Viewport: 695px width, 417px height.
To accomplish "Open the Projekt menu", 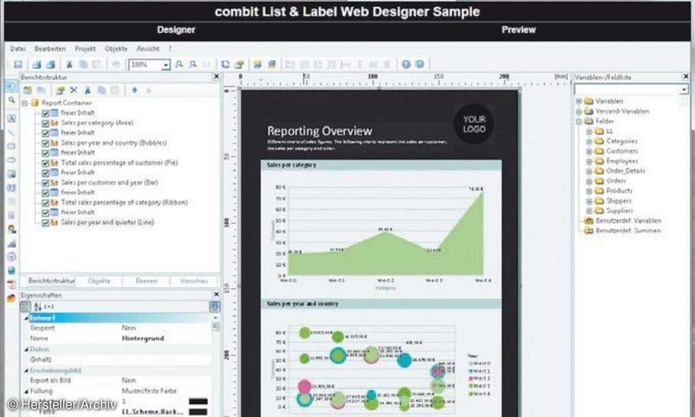I will pyautogui.click(x=85, y=49).
